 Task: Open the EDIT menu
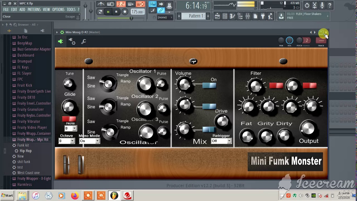(14, 9)
